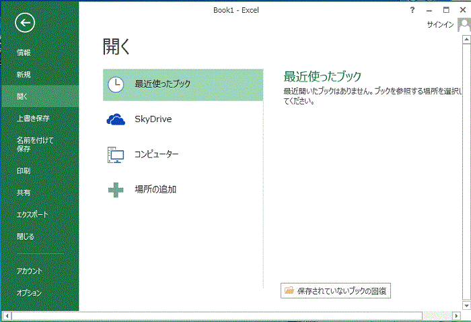Minimize the Excel window
471x322 pixels.
tap(429, 10)
